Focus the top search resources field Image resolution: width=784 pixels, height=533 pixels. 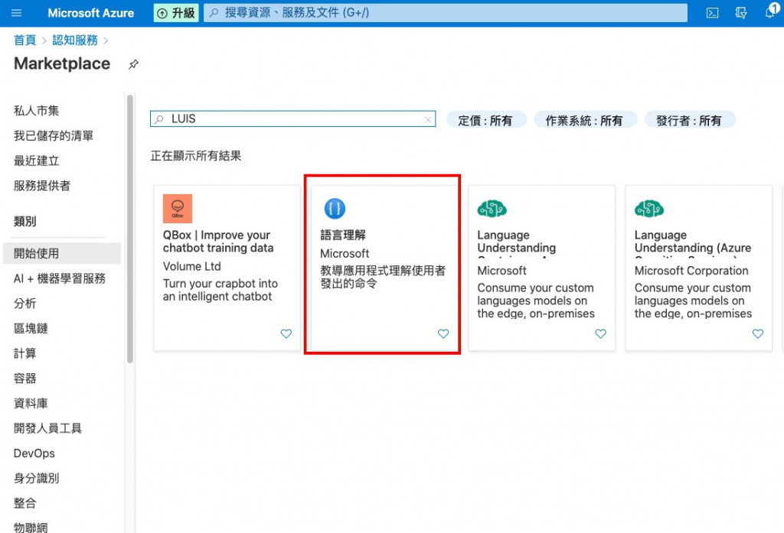click(x=446, y=13)
